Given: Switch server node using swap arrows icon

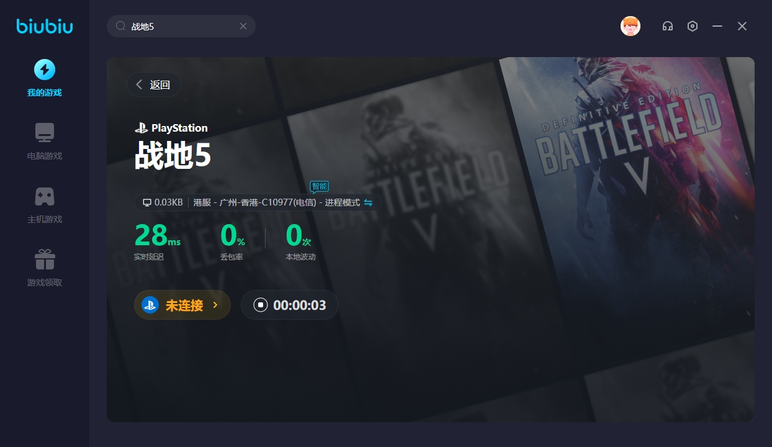Looking at the screenshot, I should [x=368, y=202].
